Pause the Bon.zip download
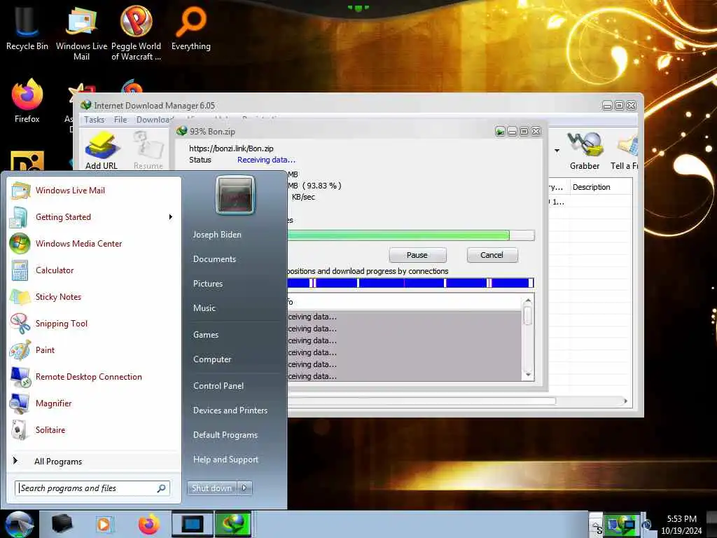This screenshot has height=538, width=717. [x=417, y=255]
